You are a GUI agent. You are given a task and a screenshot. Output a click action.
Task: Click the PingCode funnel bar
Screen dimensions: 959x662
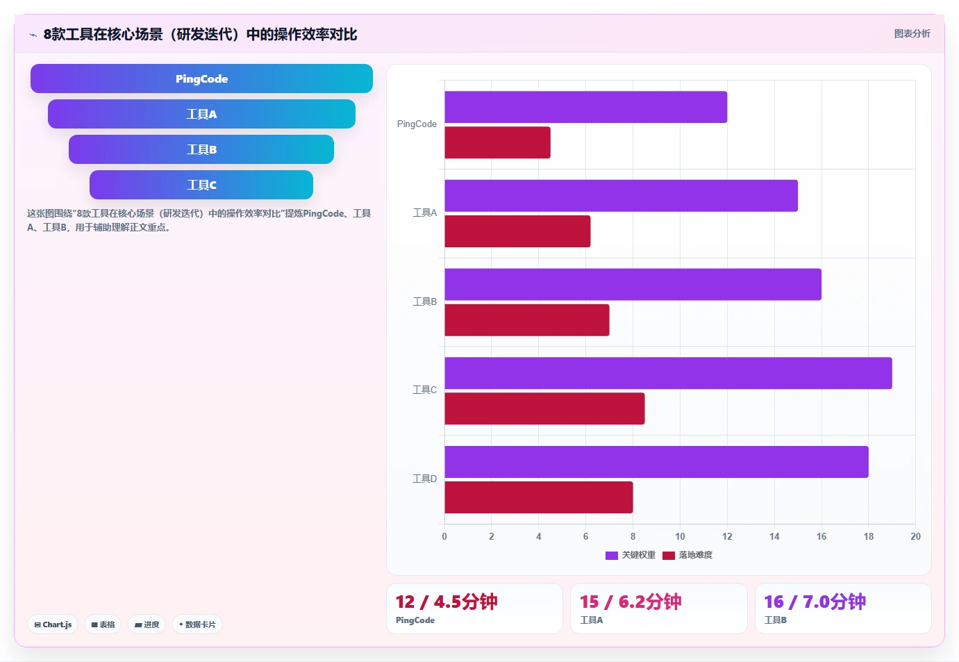[x=201, y=78]
